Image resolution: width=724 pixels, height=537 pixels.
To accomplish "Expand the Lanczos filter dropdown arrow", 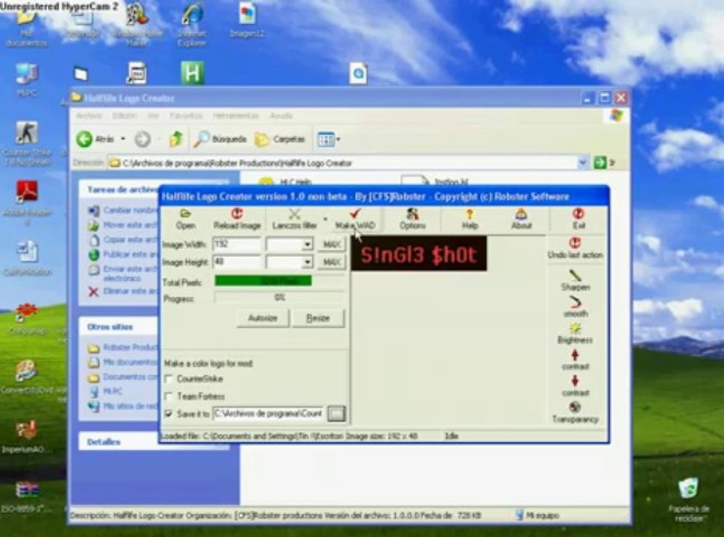I will [325, 219].
